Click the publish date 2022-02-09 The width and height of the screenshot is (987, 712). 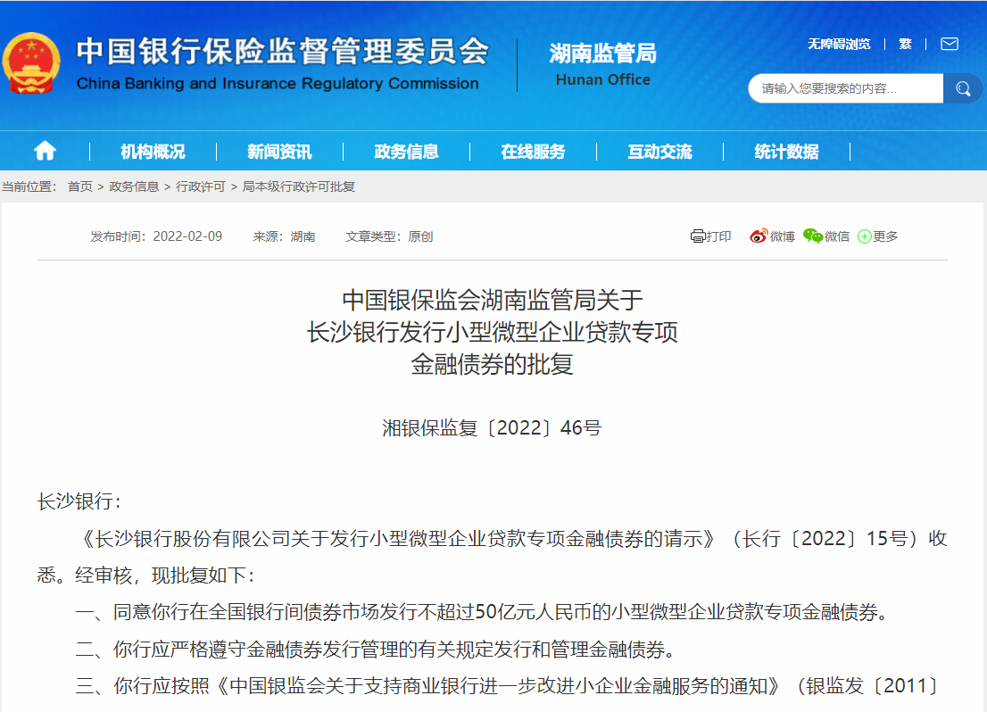(187, 236)
